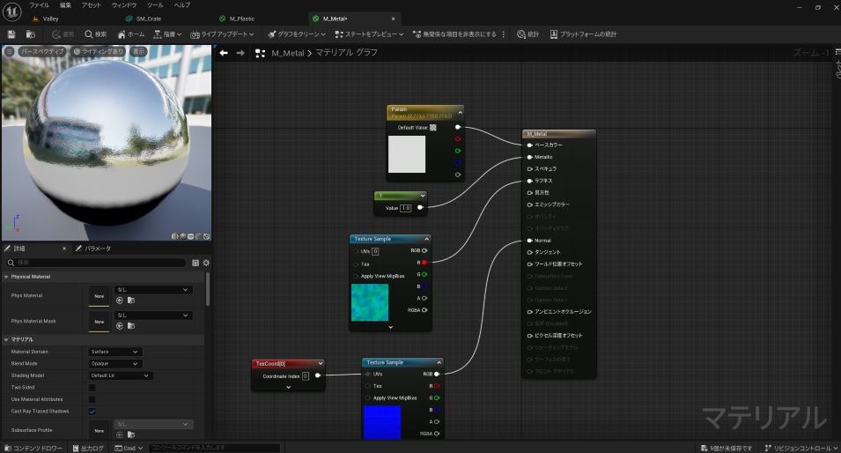Expand the TexCoord[0] node bottom chevron
Screen dimensions: 841x453
coord(289,387)
